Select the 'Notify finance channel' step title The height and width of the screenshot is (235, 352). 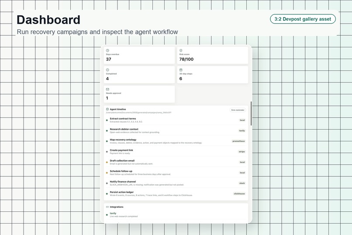(123, 182)
